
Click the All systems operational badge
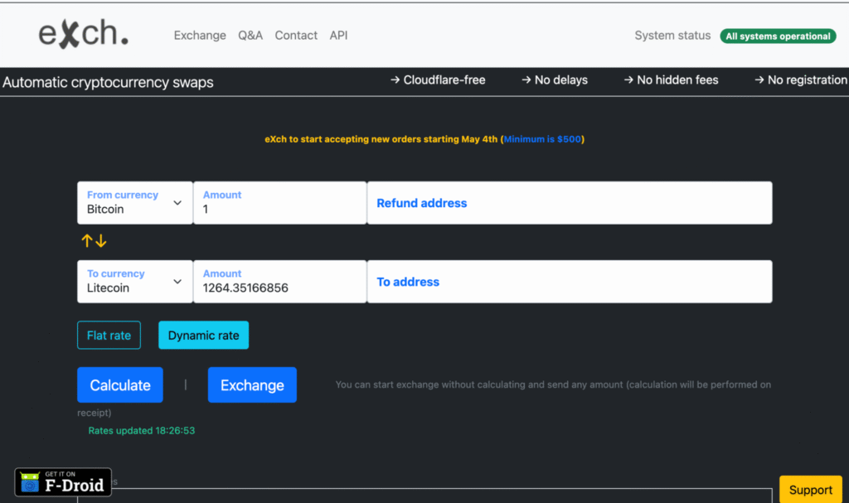click(778, 36)
